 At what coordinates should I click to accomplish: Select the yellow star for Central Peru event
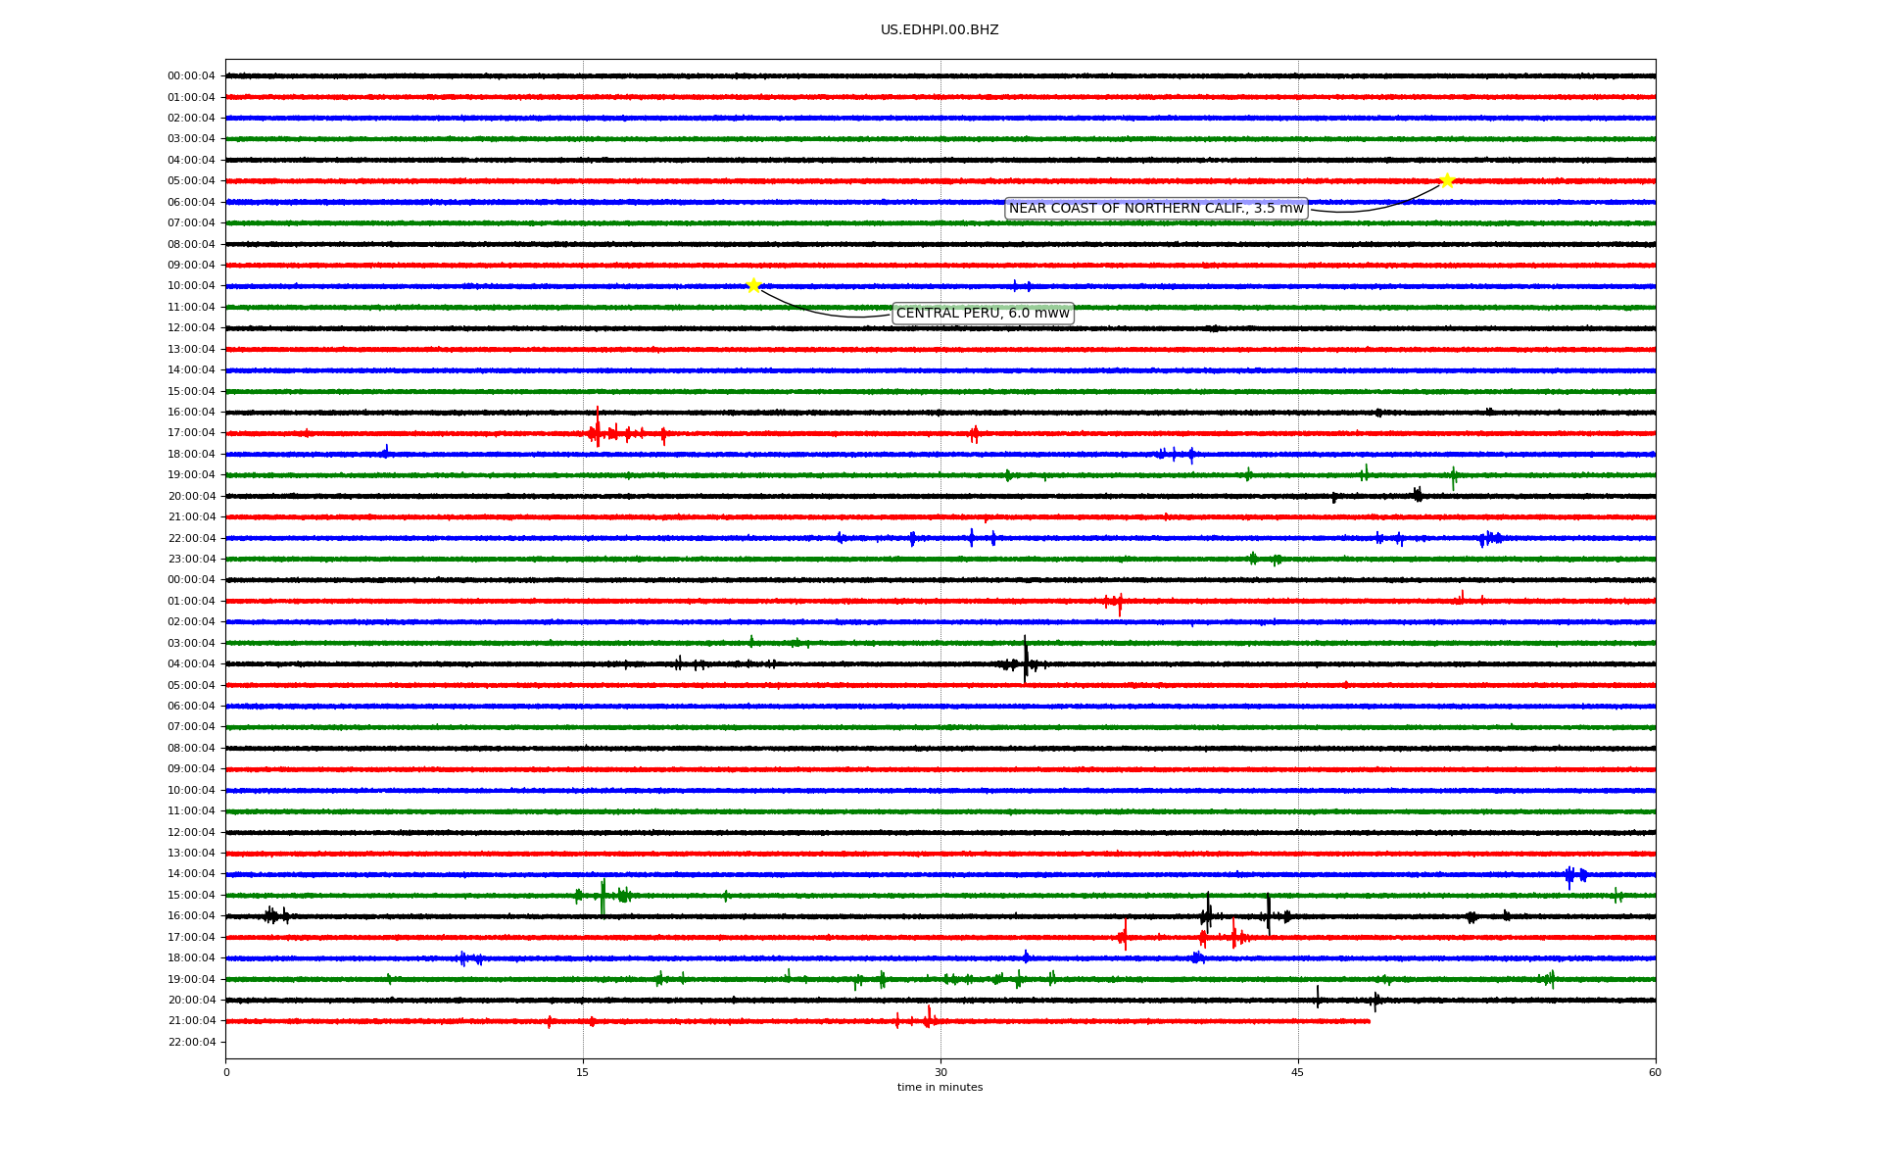[x=753, y=285]
